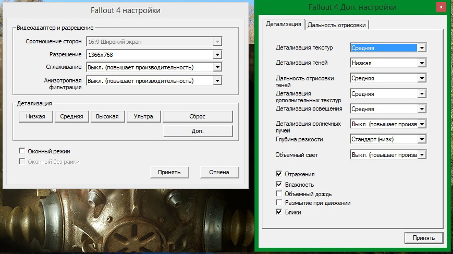Expand the Детализация теней dropdown
Image resolution: width=453 pixels, height=254 pixels.
(x=388, y=63)
